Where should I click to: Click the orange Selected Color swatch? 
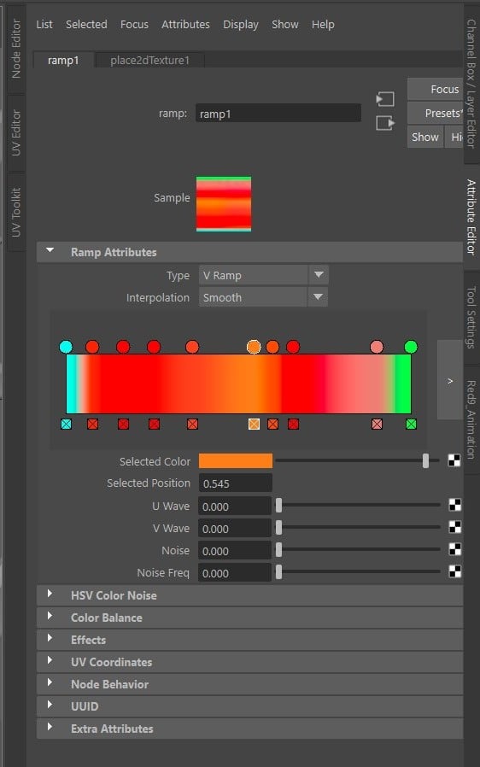[x=236, y=460]
